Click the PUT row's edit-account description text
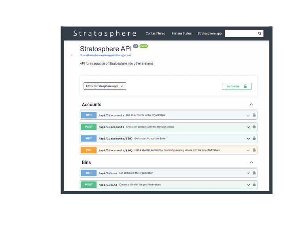Viewport: 305px width, 229px height. (x=177, y=150)
